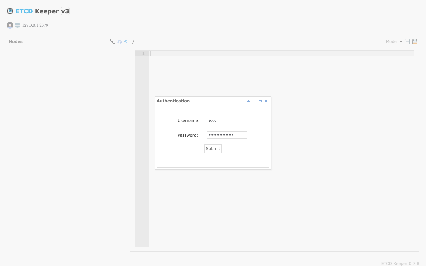Viewport: 426px width, 266px height.
Task: Click the document icon in editor toolbar
Action: click(407, 42)
